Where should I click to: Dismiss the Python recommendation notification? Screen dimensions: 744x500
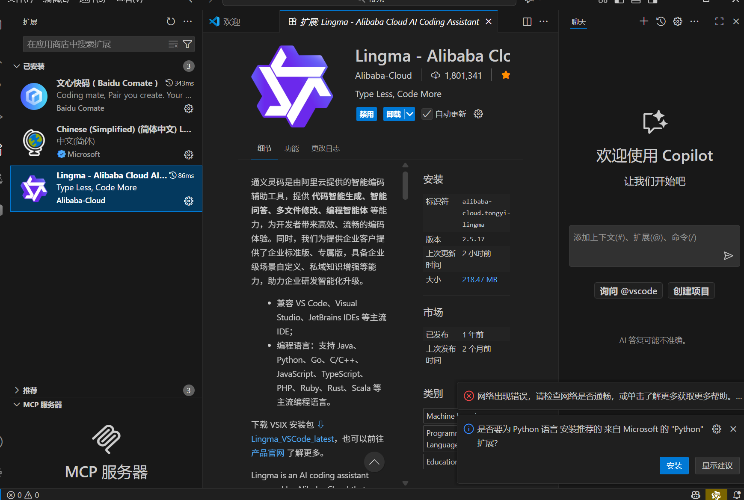pos(733,429)
